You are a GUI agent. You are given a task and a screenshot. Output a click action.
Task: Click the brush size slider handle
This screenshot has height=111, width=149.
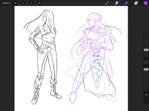tap(146, 50)
